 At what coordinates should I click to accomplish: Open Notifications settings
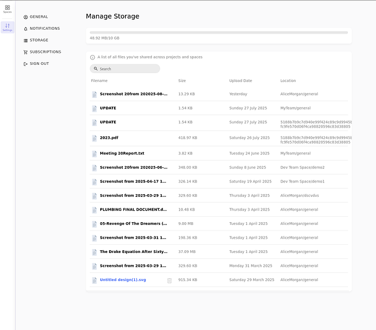(x=42, y=29)
